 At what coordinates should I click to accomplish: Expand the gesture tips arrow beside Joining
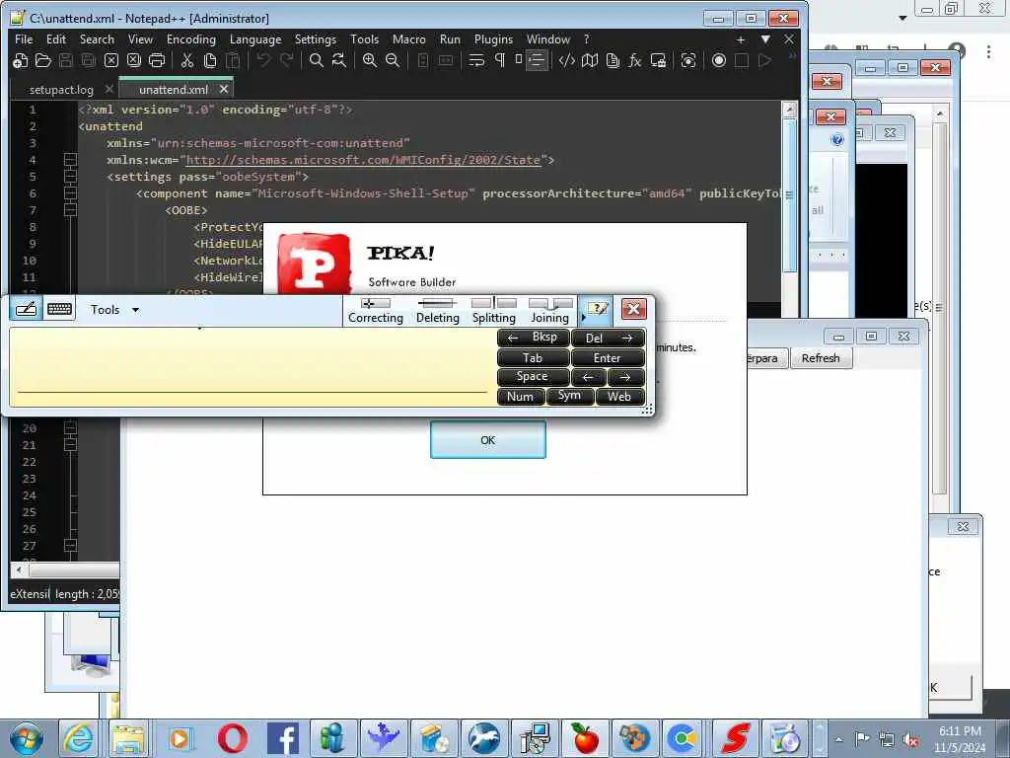pos(583,317)
